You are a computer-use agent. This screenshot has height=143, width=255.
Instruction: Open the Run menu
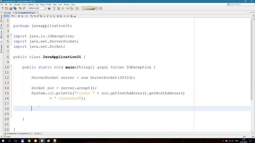point(37,4)
